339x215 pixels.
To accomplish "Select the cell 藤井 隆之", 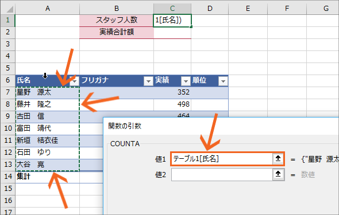I will pyautogui.click(x=47, y=104).
